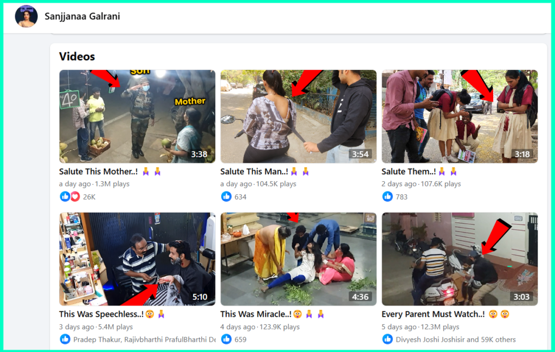Click the like icon under Salute Them

coord(388,196)
